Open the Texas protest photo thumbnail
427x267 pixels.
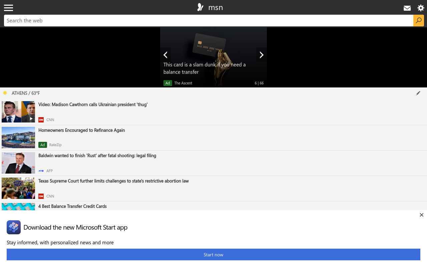pyautogui.click(x=18, y=188)
